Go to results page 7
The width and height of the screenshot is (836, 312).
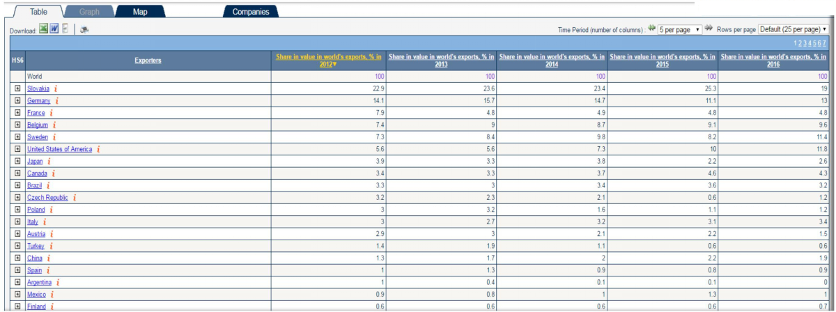tap(823, 44)
